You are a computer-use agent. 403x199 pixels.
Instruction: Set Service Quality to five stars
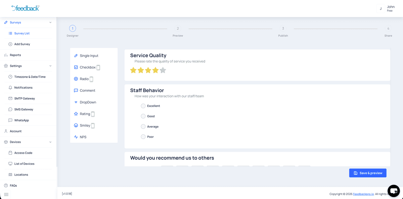click(x=163, y=70)
